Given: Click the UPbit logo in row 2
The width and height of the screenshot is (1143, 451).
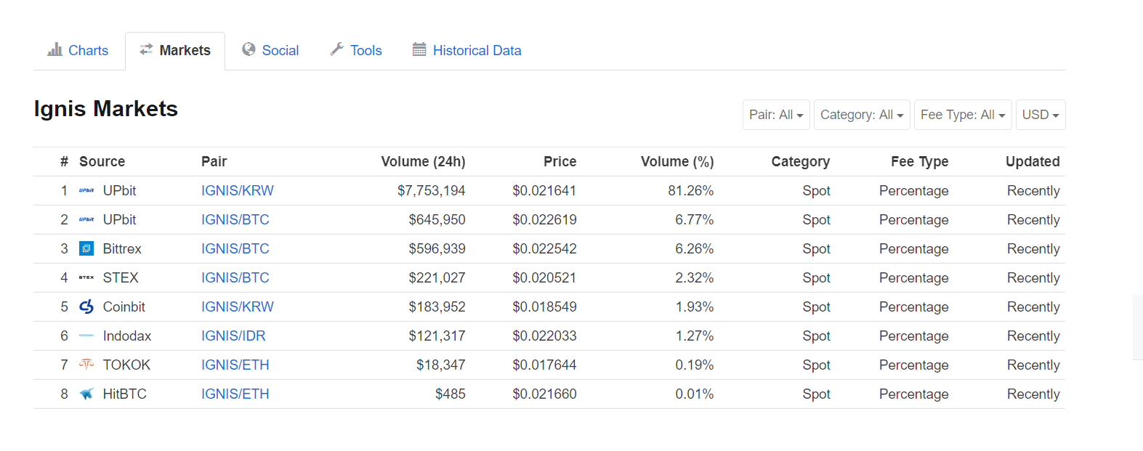Looking at the screenshot, I should [86, 219].
